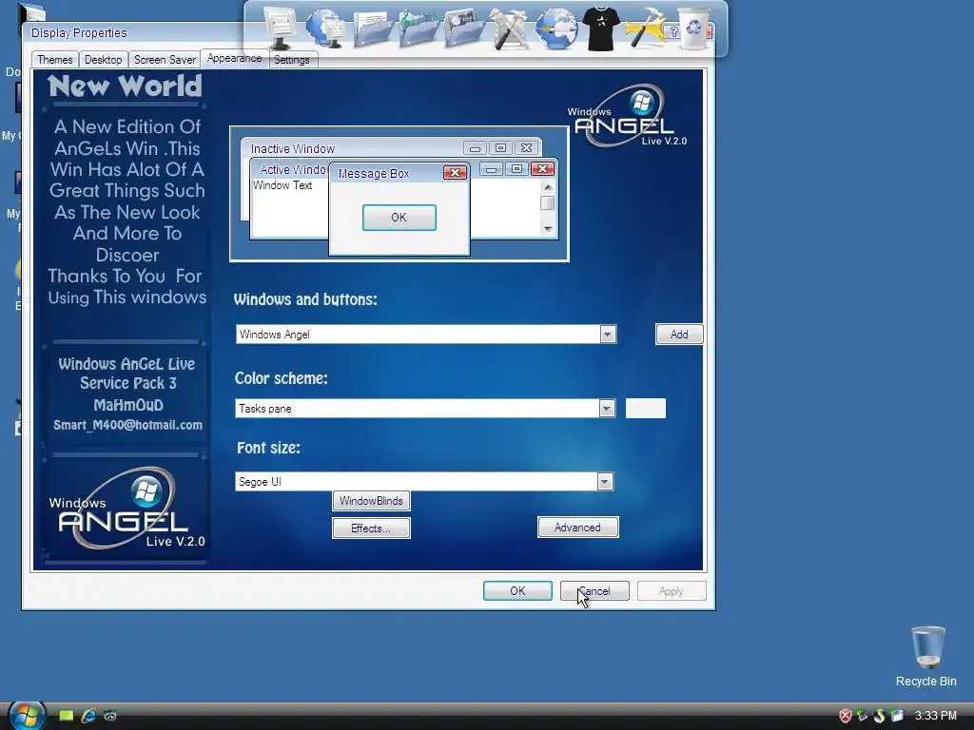
Task: Open the Effects... dialog
Action: coord(371,528)
